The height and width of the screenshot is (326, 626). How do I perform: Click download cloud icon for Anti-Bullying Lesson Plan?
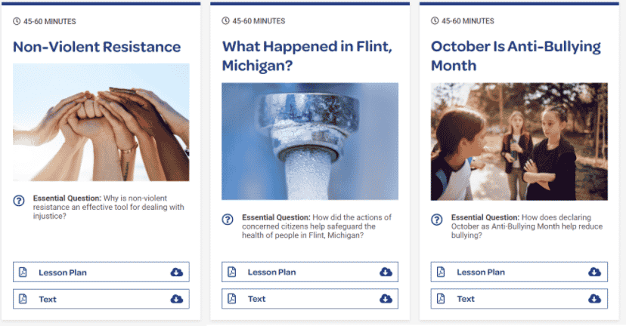594,272
